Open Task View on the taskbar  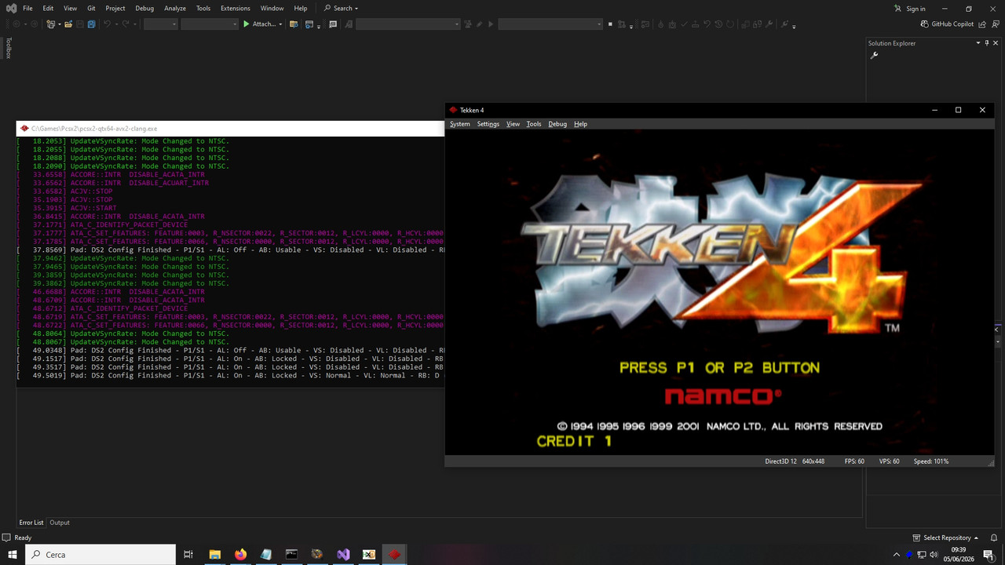pos(188,555)
